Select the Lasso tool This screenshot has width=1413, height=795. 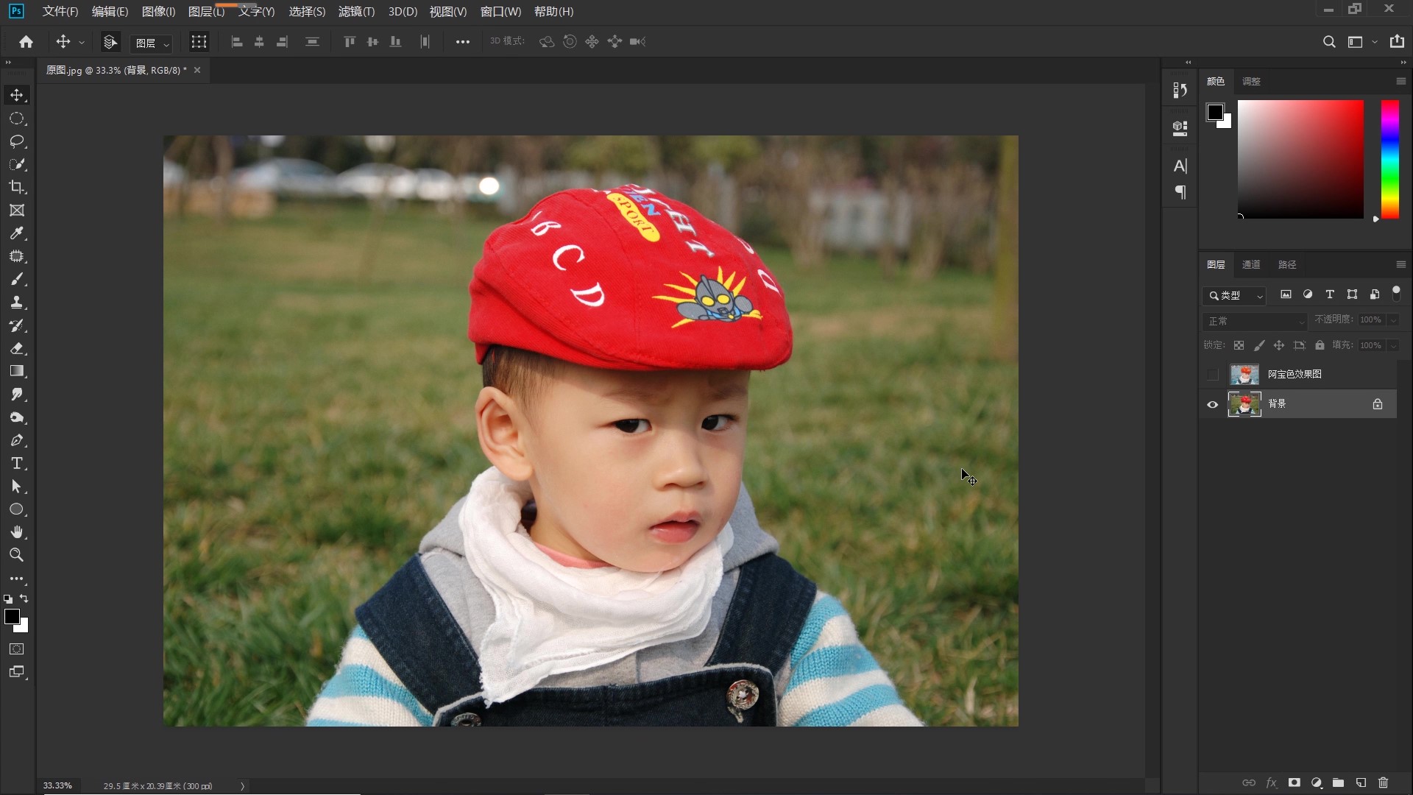pyautogui.click(x=17, y=141)
